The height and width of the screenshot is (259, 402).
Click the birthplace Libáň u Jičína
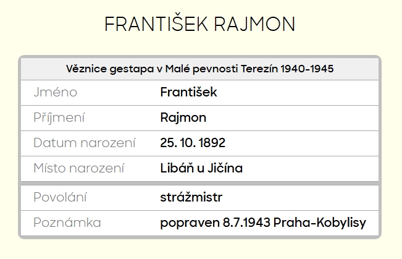(x=201, y=168)
